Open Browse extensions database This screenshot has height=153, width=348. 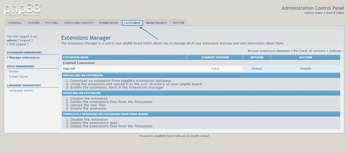click(268, 51)
